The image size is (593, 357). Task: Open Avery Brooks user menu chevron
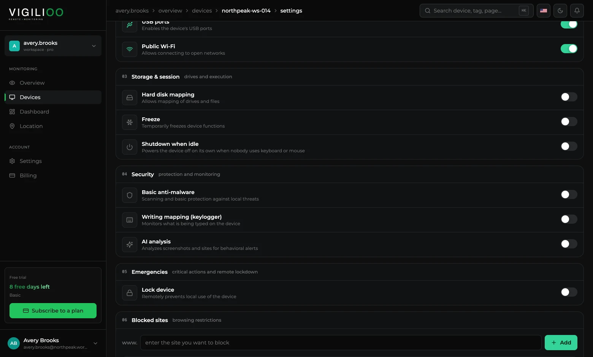tap(95, 343)
